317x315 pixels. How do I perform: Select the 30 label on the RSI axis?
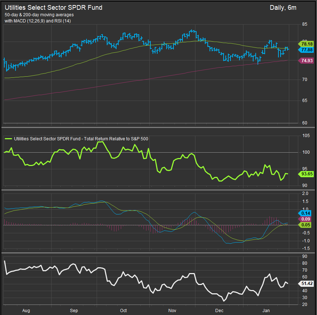point(305,298)
